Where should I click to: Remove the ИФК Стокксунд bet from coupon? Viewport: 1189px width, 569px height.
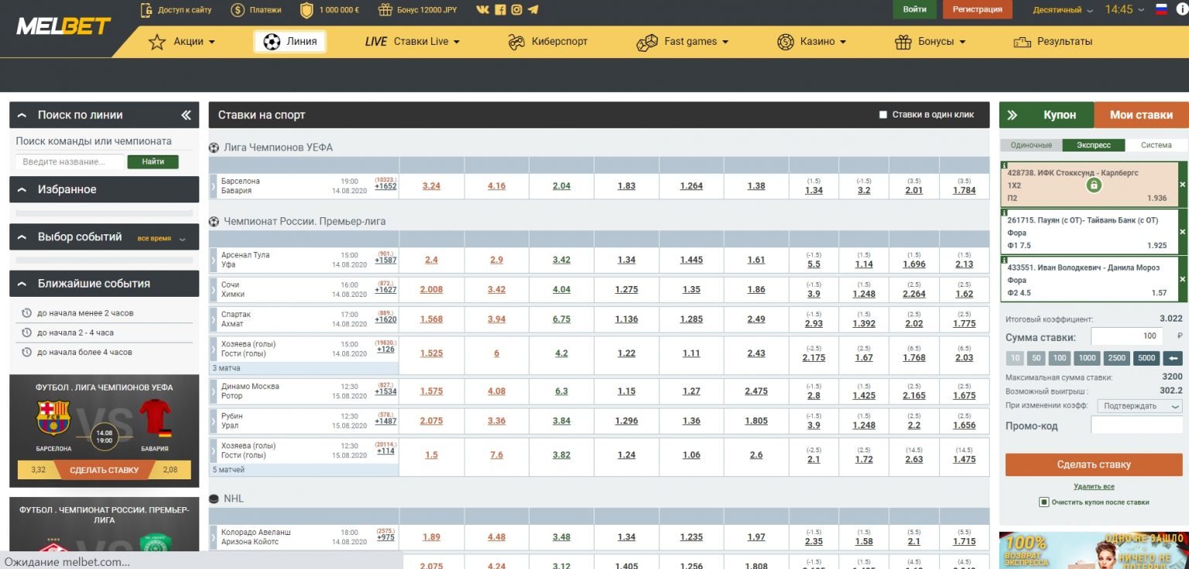click(1182, 185)
